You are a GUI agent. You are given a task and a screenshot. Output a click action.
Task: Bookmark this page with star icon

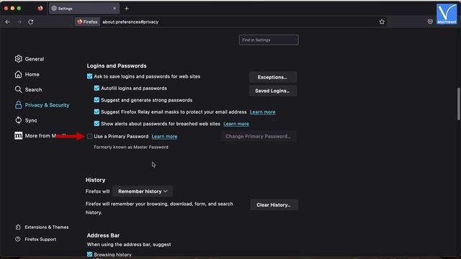click(x=382, y=22)
